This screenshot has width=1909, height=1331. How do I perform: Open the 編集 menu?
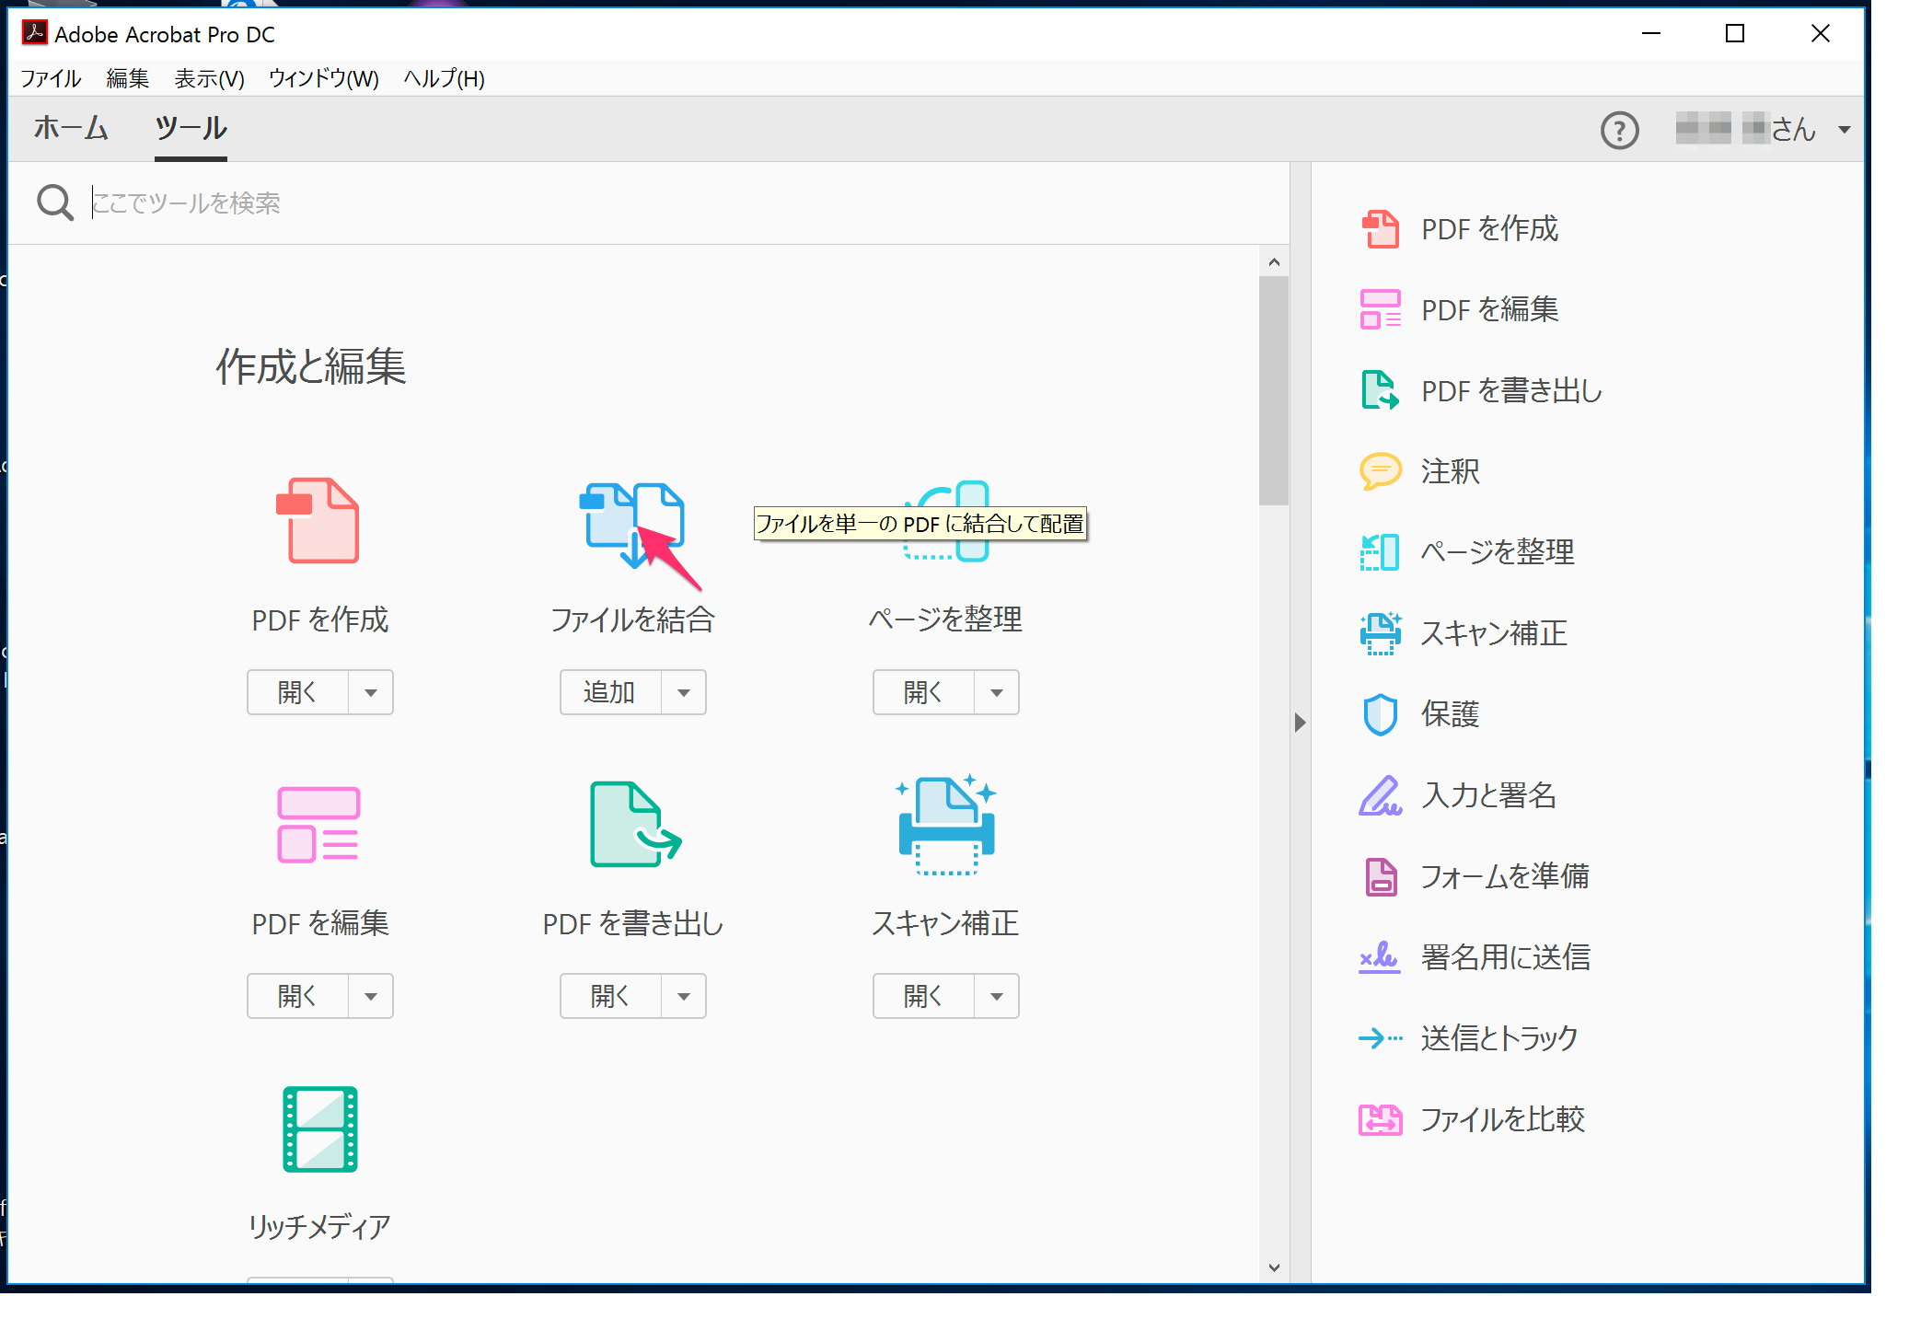click(127, 78)
